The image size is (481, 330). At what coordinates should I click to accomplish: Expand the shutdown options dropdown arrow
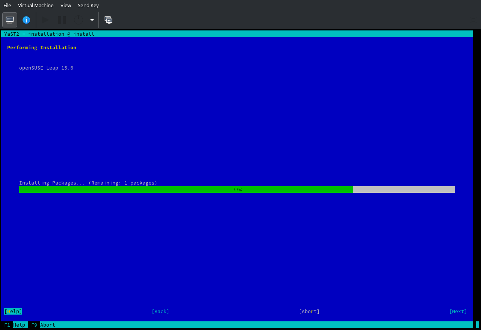[92, 20]
